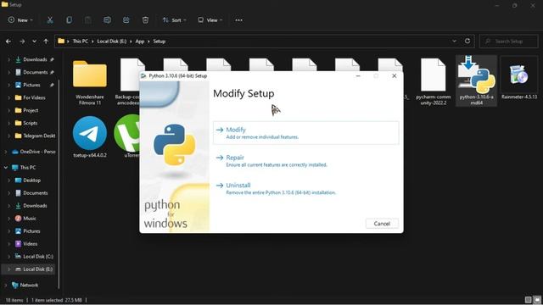Switch to large icons view in status bar

click(537, 300)
